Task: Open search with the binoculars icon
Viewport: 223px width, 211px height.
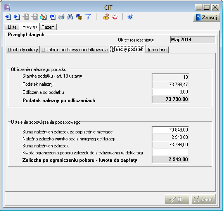Action: tap(70, 17)
